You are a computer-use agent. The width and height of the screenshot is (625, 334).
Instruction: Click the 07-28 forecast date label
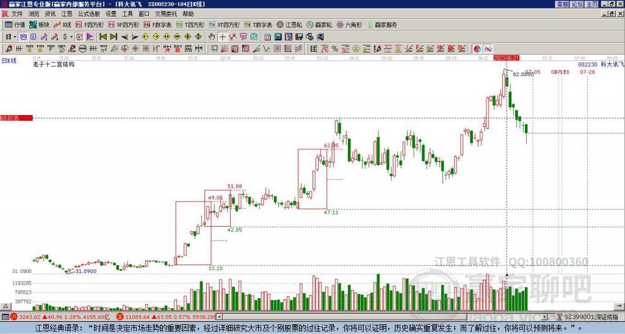click(588, 72)
